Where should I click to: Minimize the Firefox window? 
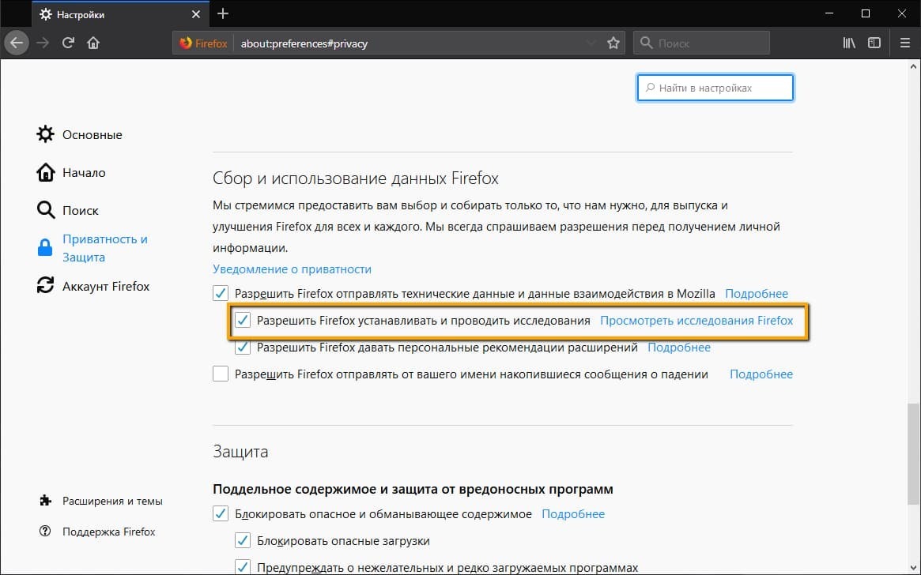click(x=829, y=13)
